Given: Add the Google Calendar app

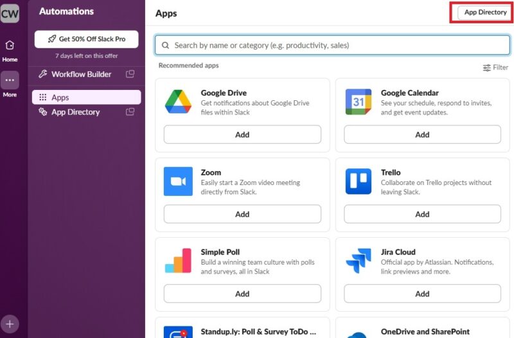Looking at the screenshot, I should click(422, 134).
